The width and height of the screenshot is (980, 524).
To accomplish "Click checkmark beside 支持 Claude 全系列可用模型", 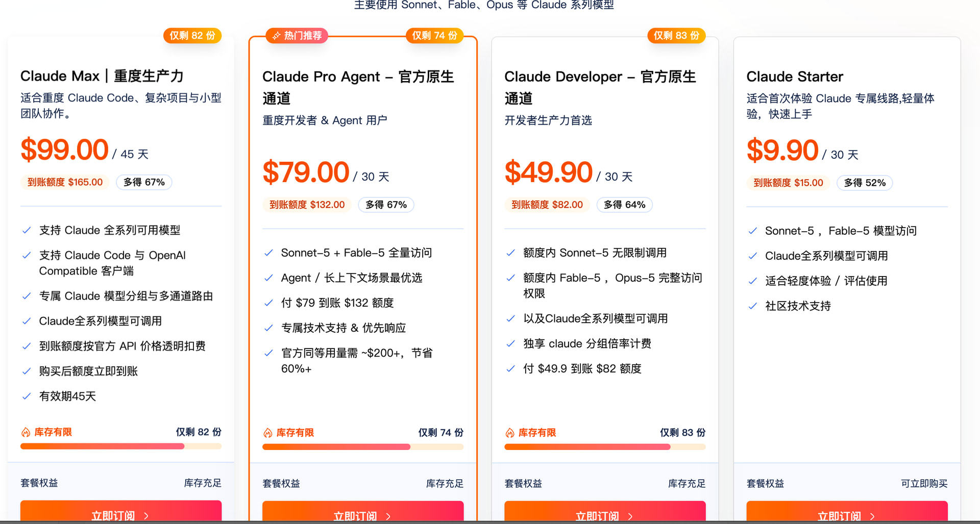I will coord(27,231).
